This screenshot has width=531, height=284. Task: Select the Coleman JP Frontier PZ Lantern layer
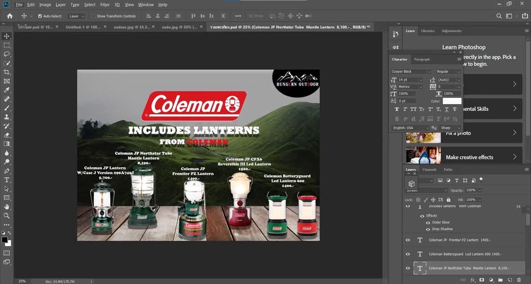460,240
